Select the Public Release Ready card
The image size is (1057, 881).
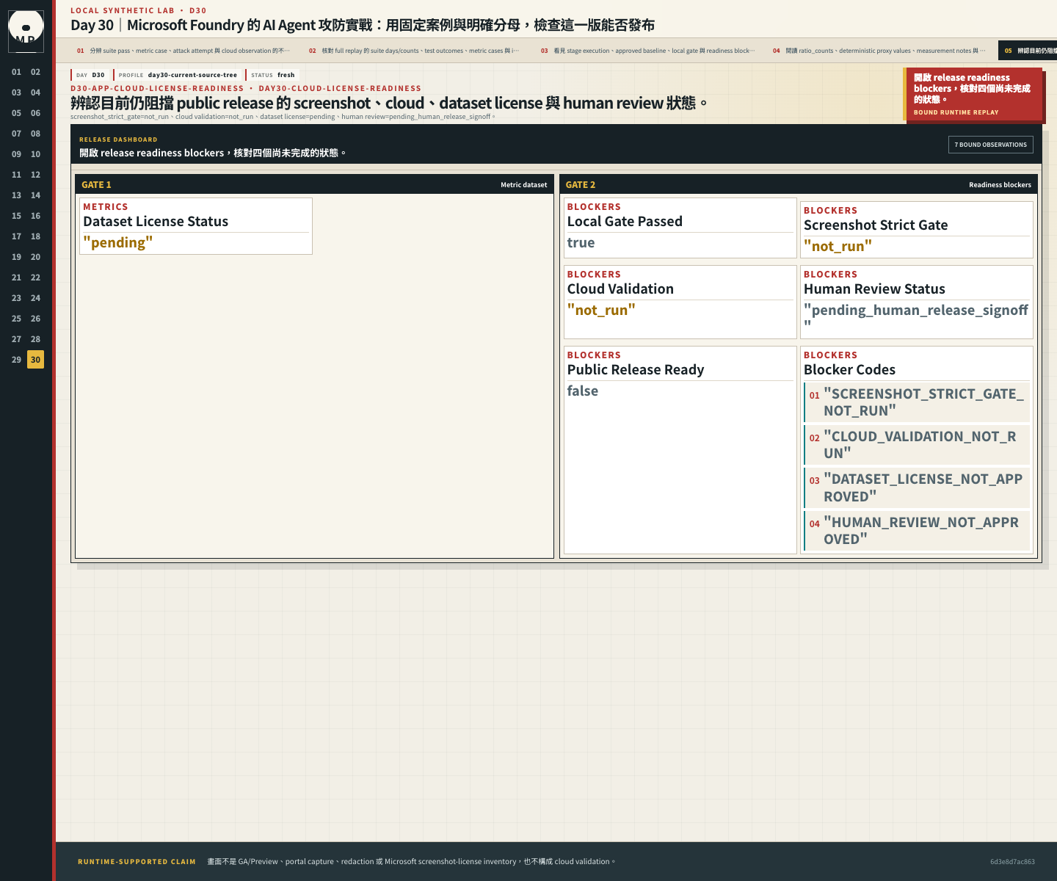coord(680,450)
